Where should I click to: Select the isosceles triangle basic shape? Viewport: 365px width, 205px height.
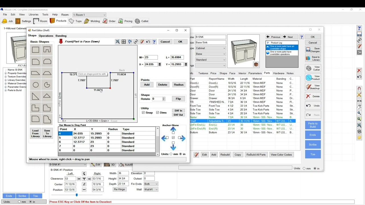pos(47,97)
